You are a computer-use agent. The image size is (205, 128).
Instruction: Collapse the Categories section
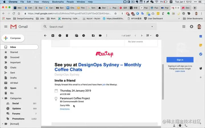3,98
